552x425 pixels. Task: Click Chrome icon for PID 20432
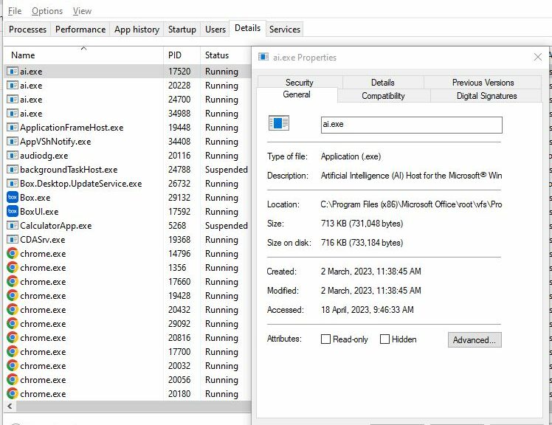point(13,310)
